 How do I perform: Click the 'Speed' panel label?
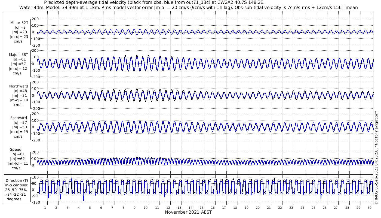point(16,150)
